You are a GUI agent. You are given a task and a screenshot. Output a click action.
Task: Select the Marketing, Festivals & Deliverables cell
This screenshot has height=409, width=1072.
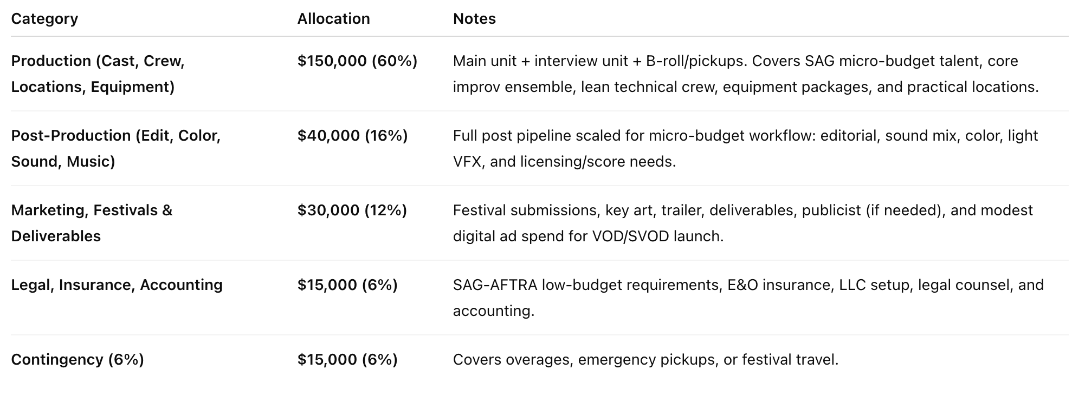pos(92,223)
